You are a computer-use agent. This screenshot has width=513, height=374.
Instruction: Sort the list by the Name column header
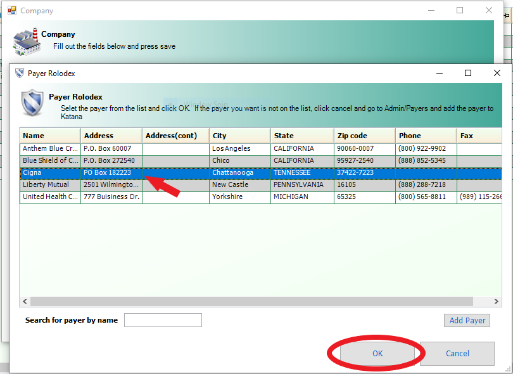(51, 136)
